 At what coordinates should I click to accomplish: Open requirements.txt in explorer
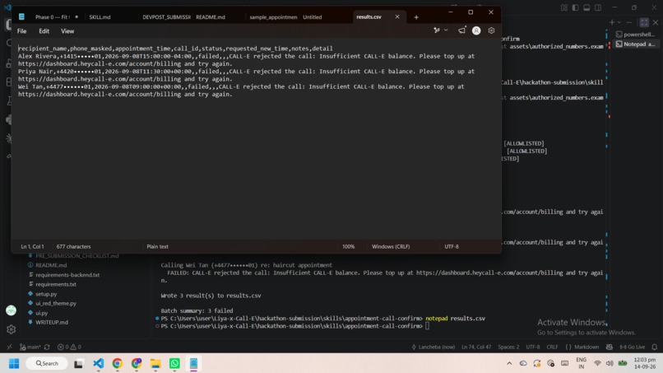click(x=56, y=284)
